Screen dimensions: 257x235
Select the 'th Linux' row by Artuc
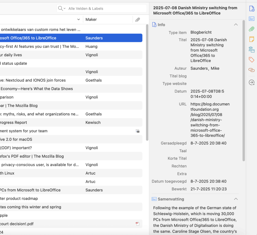pyautogui.click(x=71, y=173)
